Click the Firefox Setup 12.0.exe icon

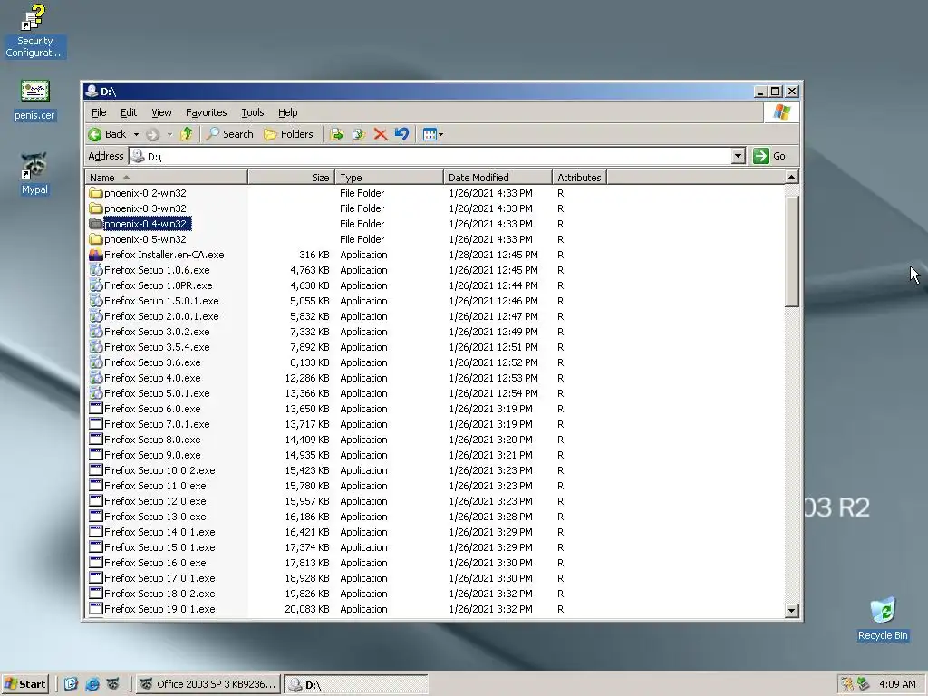pyautogui.click(x=96, y=500)
